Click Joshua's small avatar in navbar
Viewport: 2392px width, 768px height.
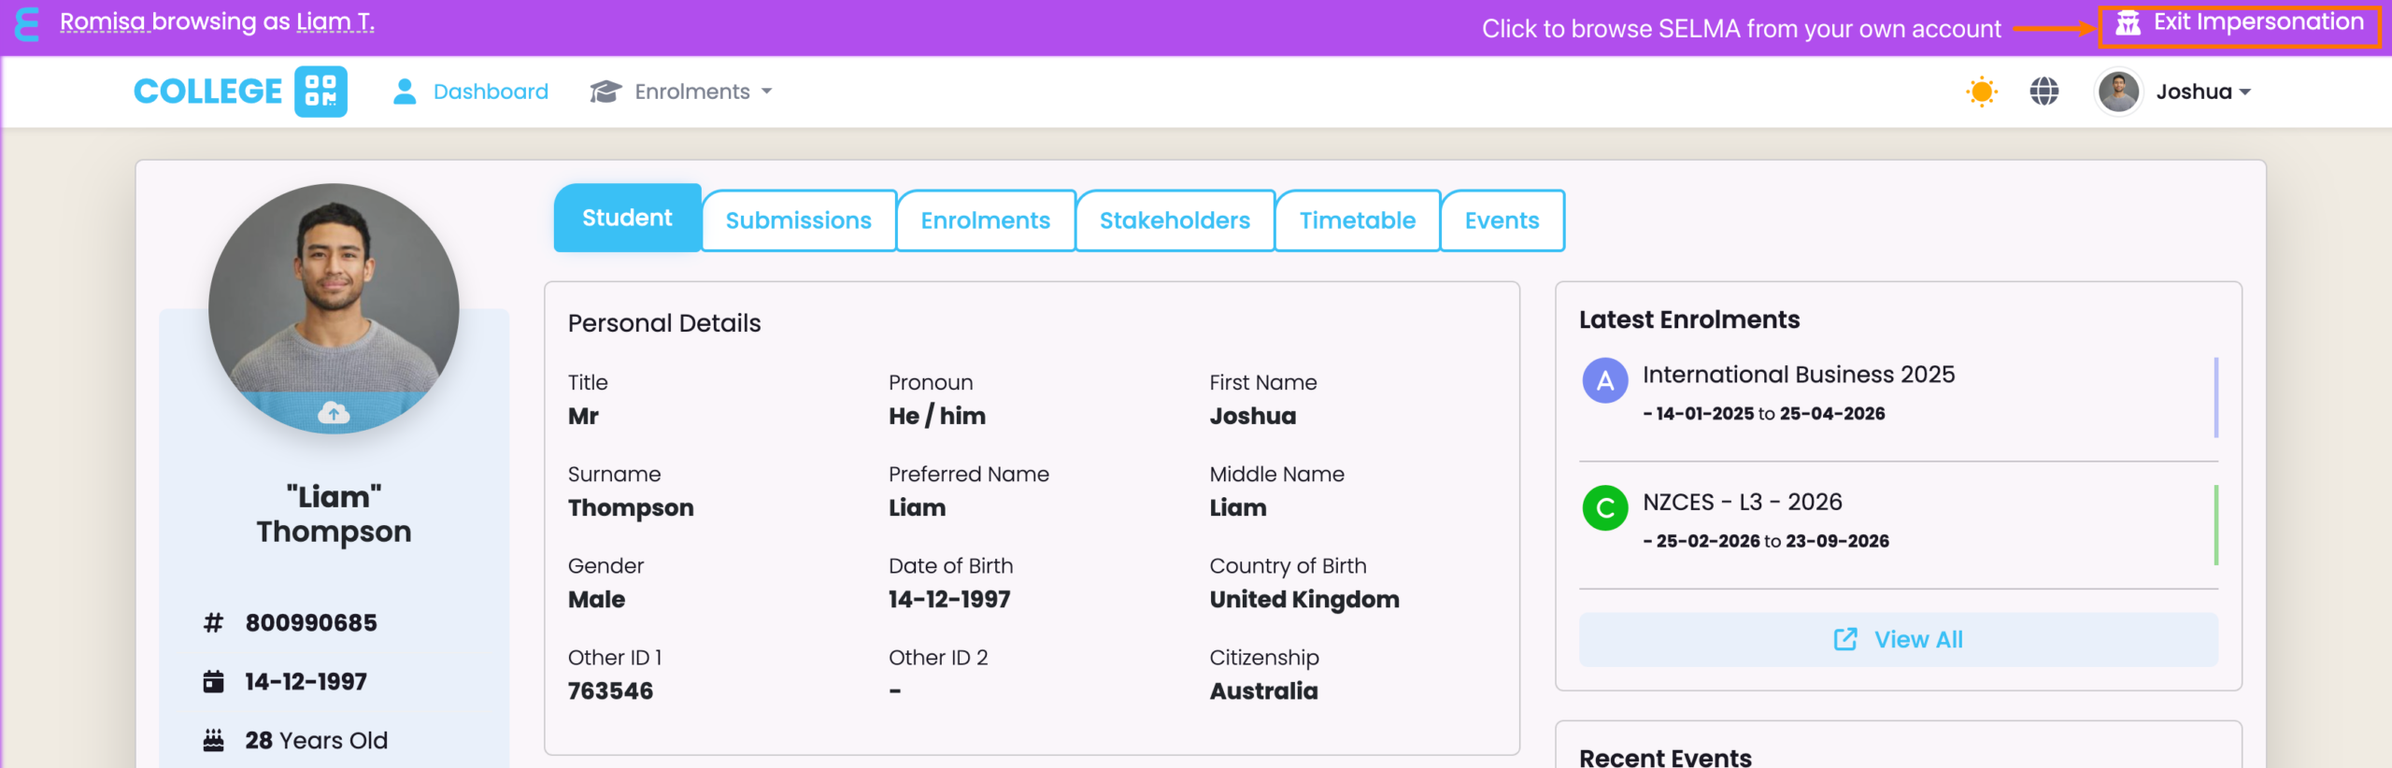[2118, 92]
